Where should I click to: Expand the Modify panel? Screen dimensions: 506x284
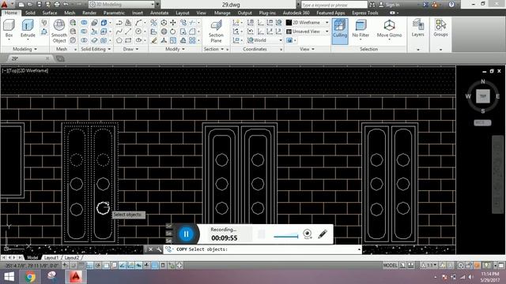click(x=176, y=49)
